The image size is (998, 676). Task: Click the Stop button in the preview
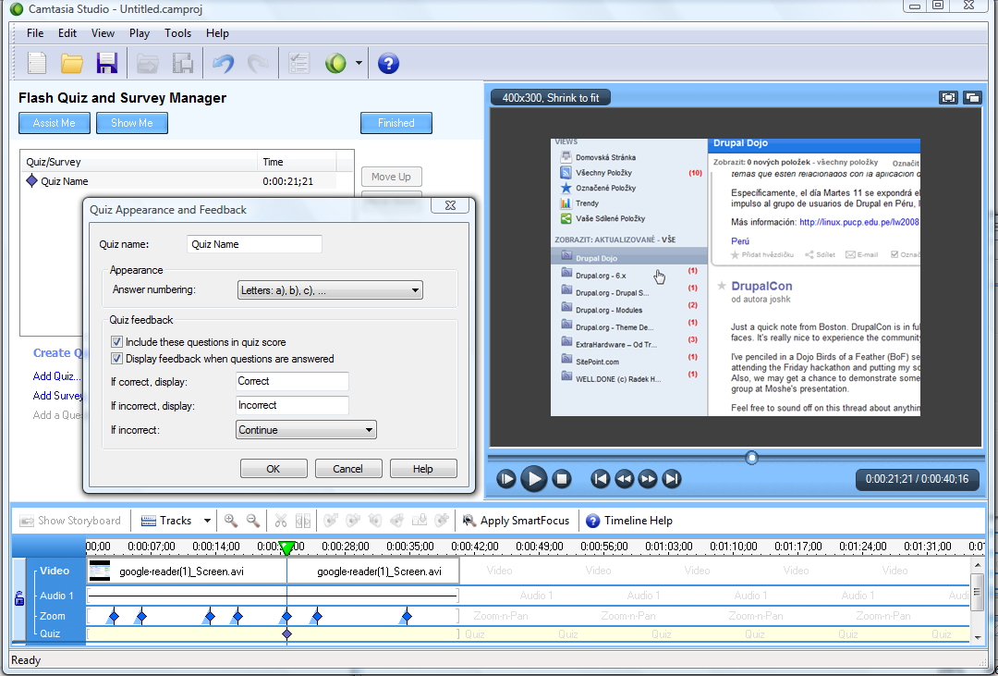pyautogui.click(x=562, y=479)
